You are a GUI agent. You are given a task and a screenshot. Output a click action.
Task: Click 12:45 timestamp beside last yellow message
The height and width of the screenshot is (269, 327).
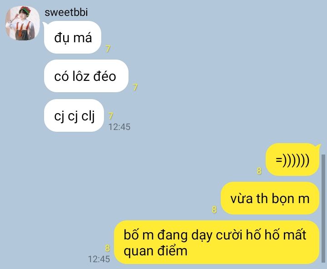pyautogui.click(x=99, y=259)
